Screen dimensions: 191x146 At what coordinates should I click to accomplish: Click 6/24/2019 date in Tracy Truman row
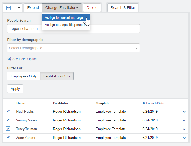click(150, 129)
